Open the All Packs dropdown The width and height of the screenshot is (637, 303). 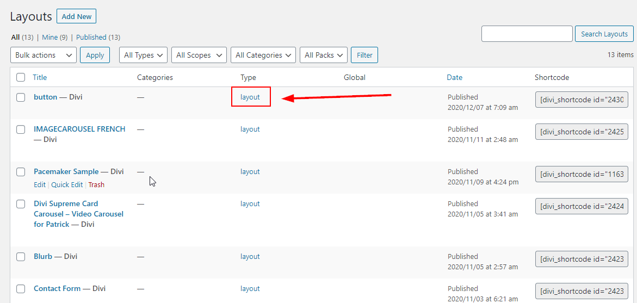coord(323,55)
